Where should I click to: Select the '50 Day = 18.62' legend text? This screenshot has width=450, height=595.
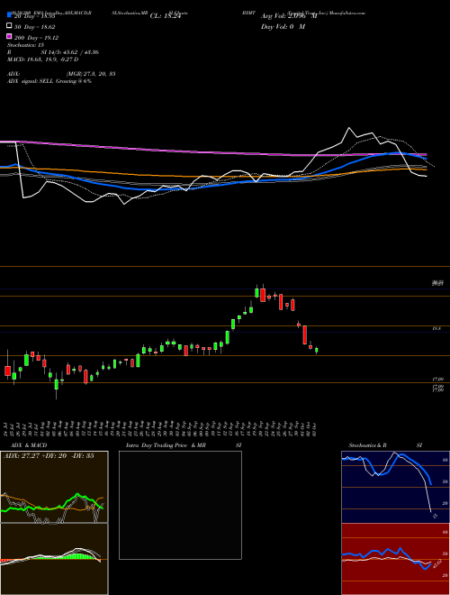coord(35,27)
